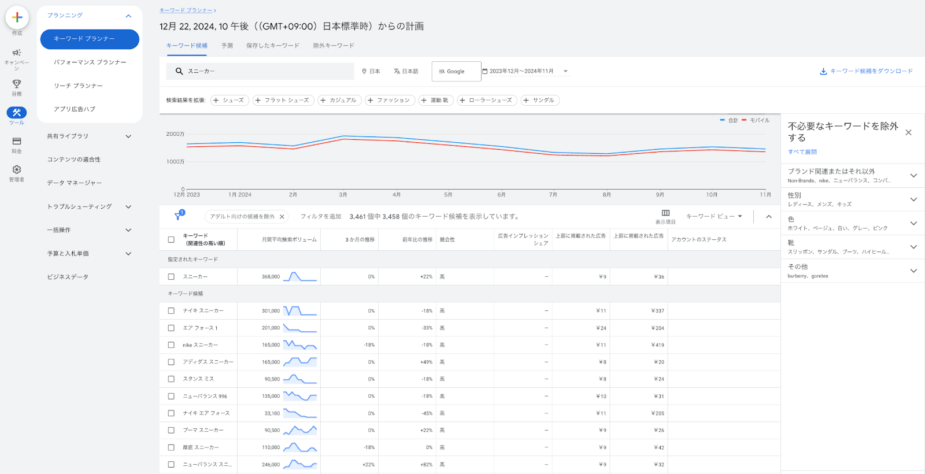Viewport: 925px width, 474px height.
Task: Click the スニーカー search field
Action: pyautogui.click(x=260, y=71)
